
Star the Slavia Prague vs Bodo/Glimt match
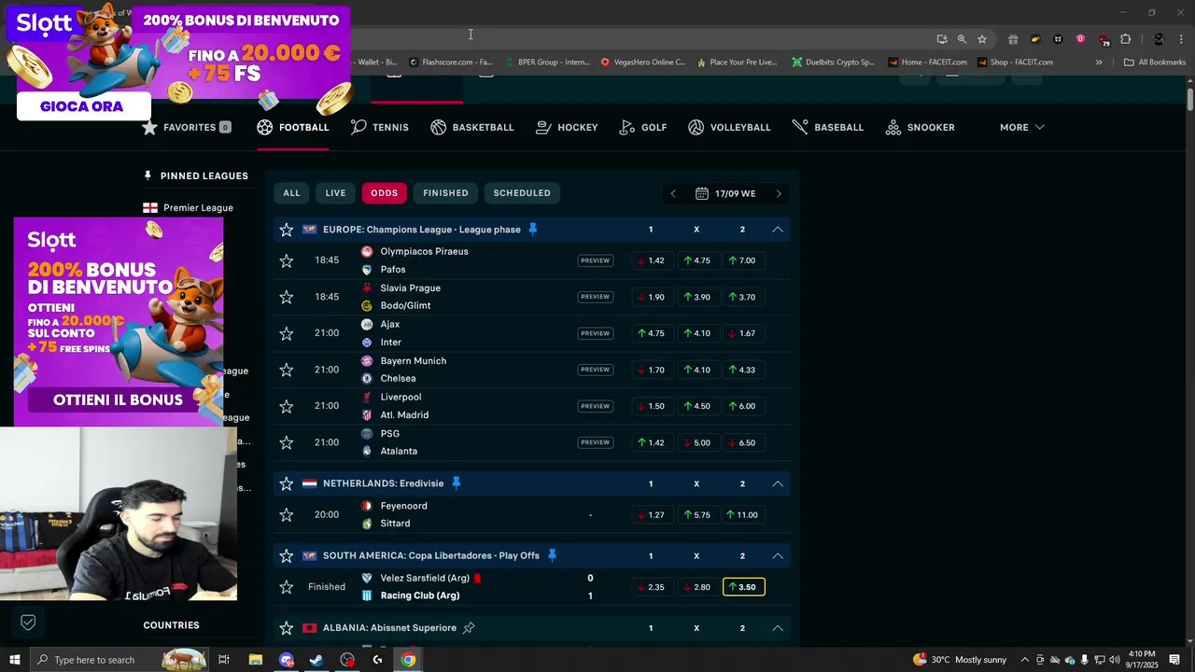pos(287,297)
